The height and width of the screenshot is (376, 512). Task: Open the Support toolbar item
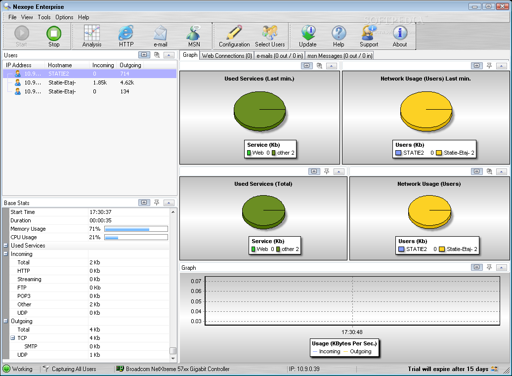[x=369, y=36]
